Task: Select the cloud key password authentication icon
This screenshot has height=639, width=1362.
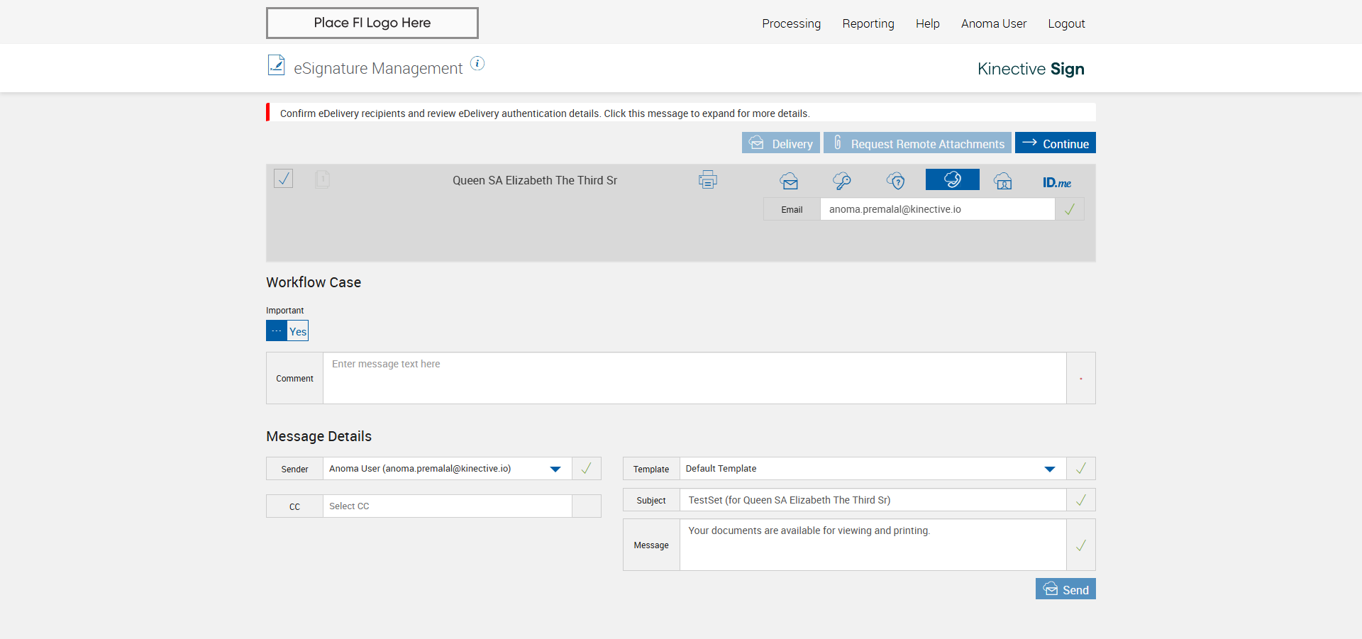Action: [x=842, y=181]
